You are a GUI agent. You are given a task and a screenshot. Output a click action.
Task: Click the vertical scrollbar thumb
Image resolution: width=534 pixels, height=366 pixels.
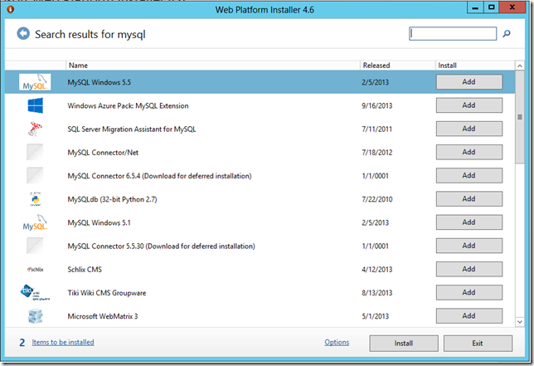(x=520, y=117)
